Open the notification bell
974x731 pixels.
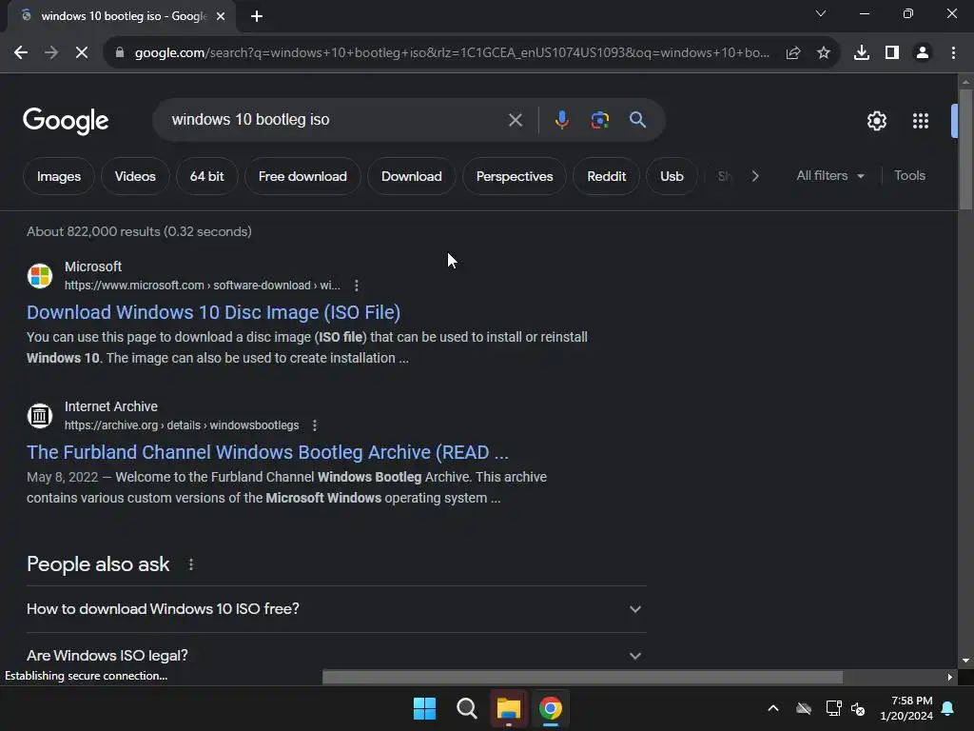coord(948,708)
